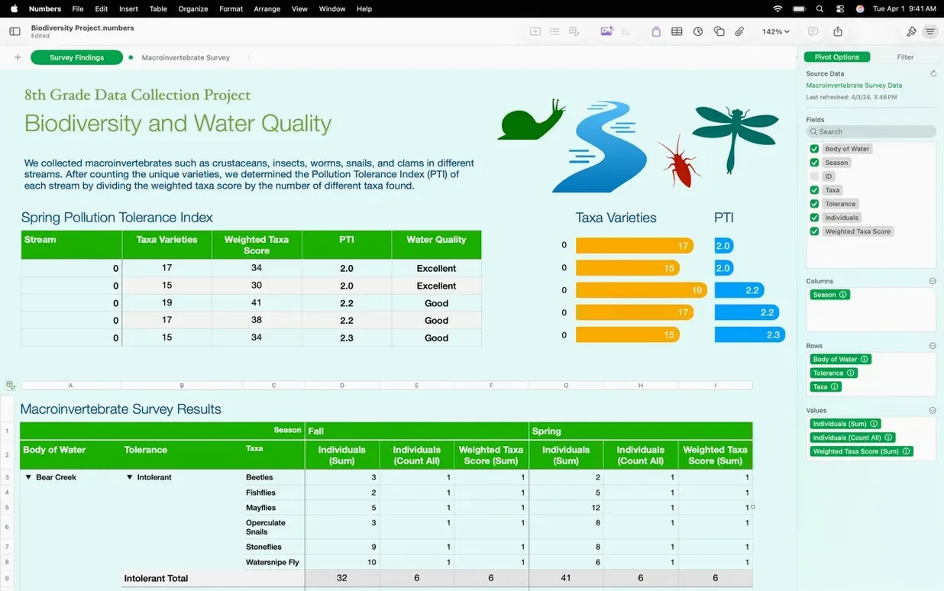This screenshot has width=944, height=591.
Task: Open the Shape toolbar icon
Action: pos(719,31)
